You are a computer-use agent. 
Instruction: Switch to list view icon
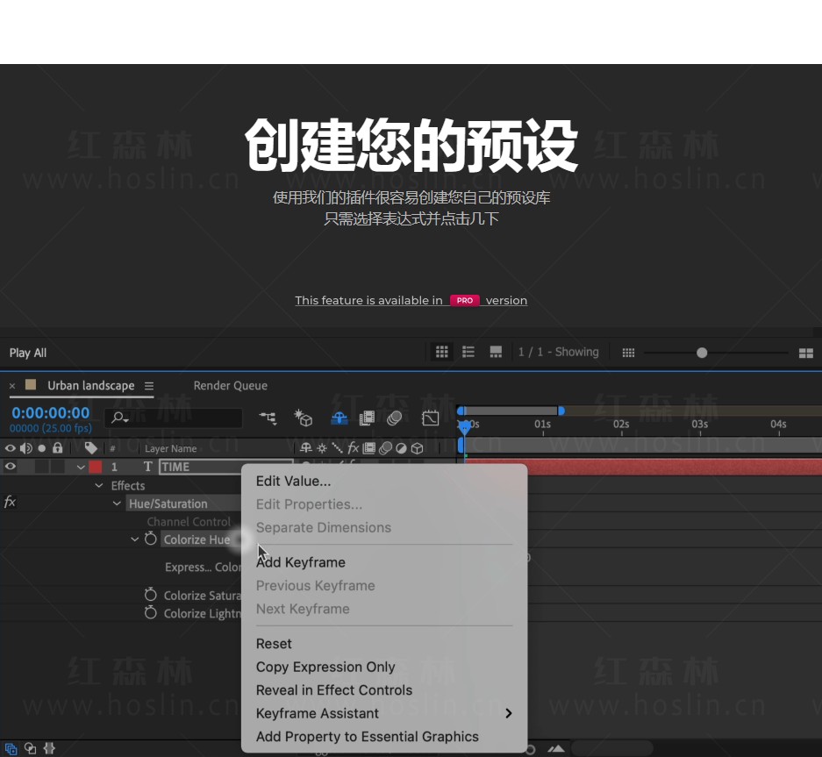[468, 352]
